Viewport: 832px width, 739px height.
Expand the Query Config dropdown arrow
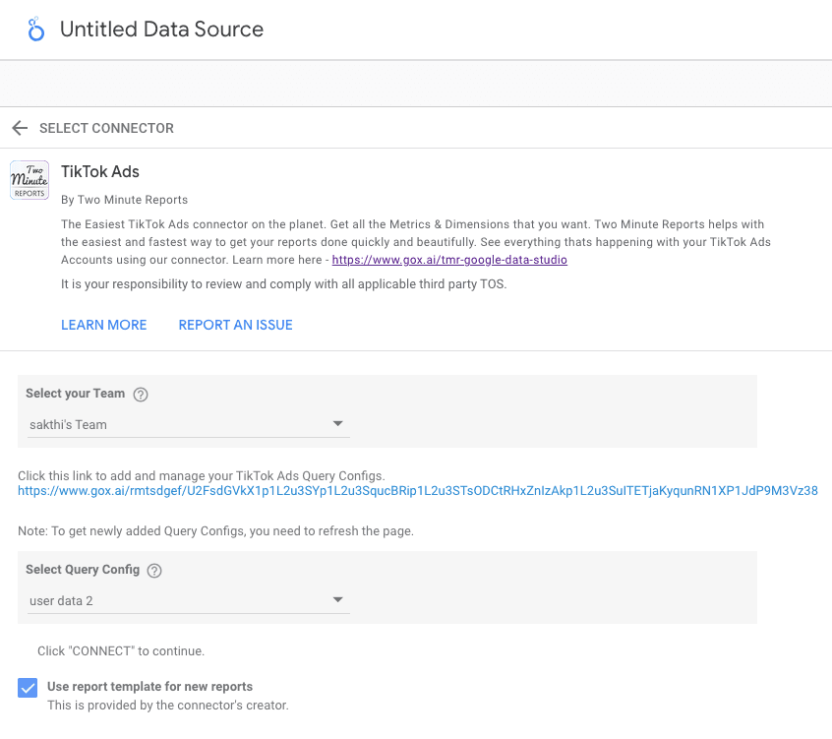[337, 600]
